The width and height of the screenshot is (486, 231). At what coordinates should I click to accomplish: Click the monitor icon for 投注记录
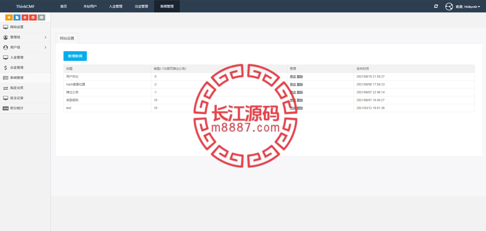point(6,98)
